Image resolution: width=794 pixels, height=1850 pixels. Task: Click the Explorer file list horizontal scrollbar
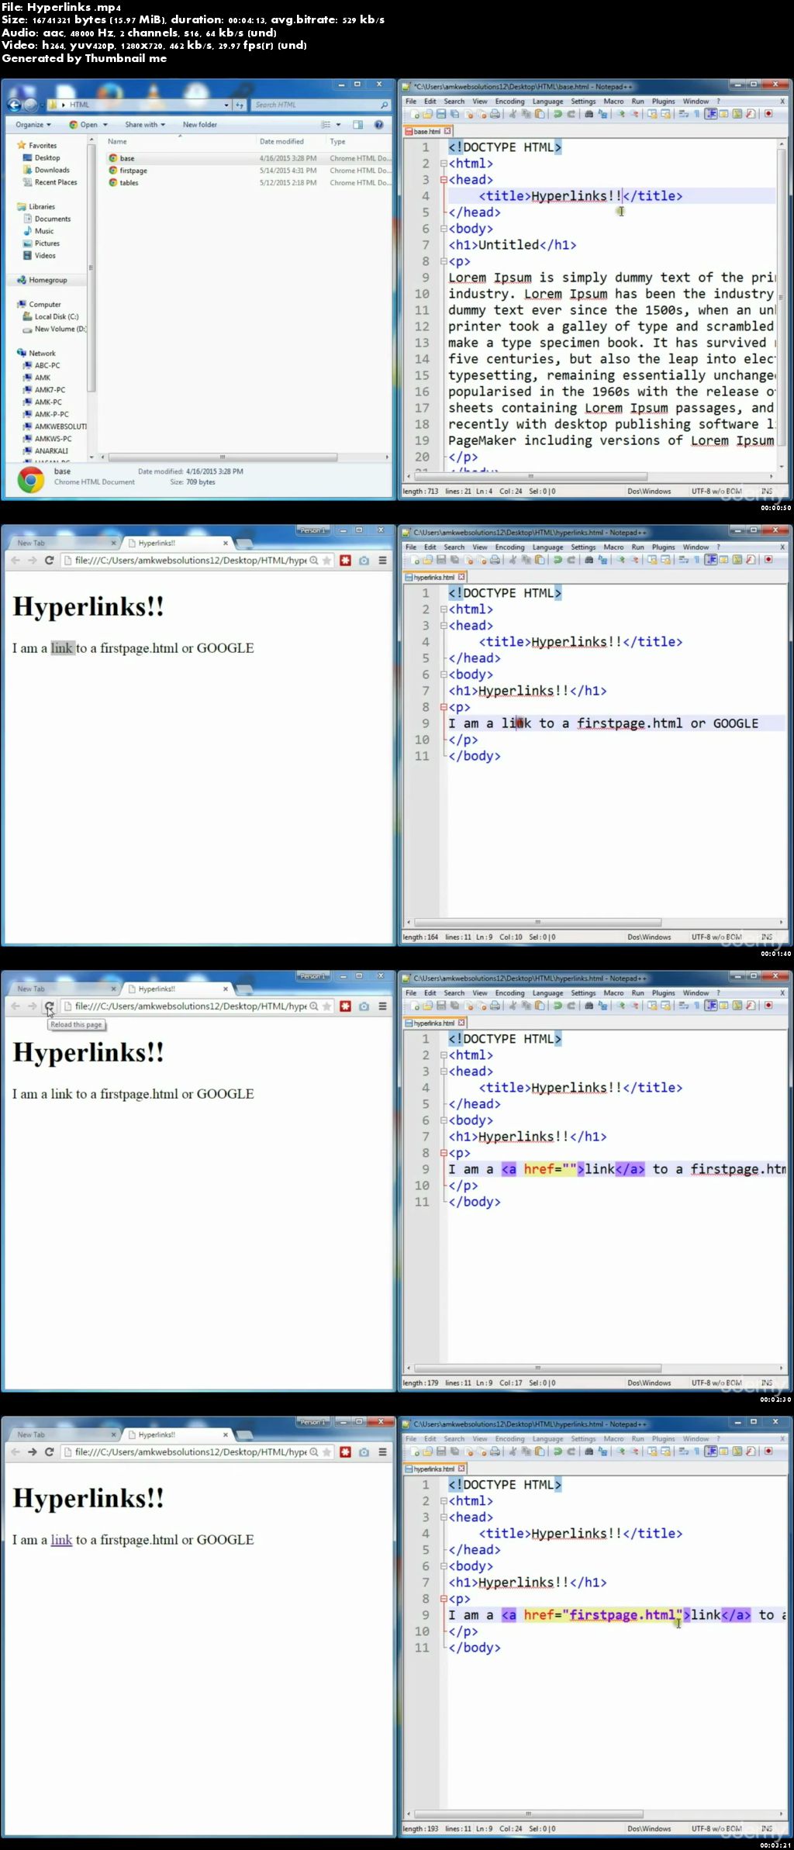[x=223, y=457]
